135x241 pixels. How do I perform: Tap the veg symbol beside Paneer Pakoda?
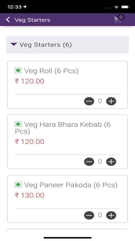pos(18,185)
